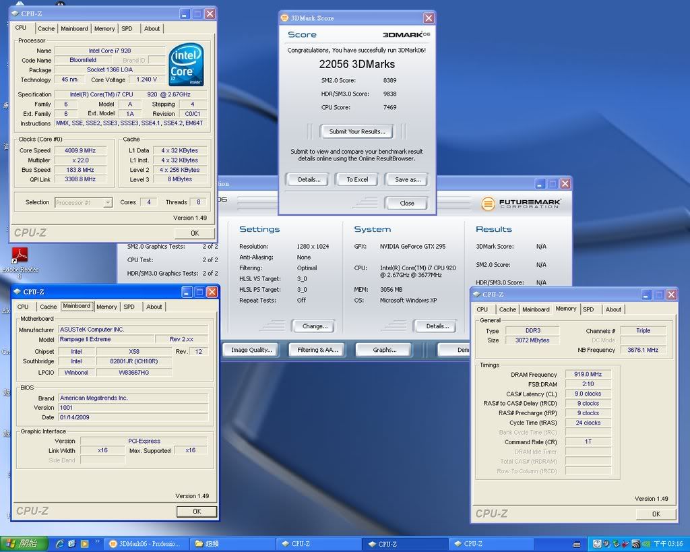Switch to the SPD tab in the CPU-Z memory timings window
The height and width of the screenshot is (552, 690).
coord(588,309)
